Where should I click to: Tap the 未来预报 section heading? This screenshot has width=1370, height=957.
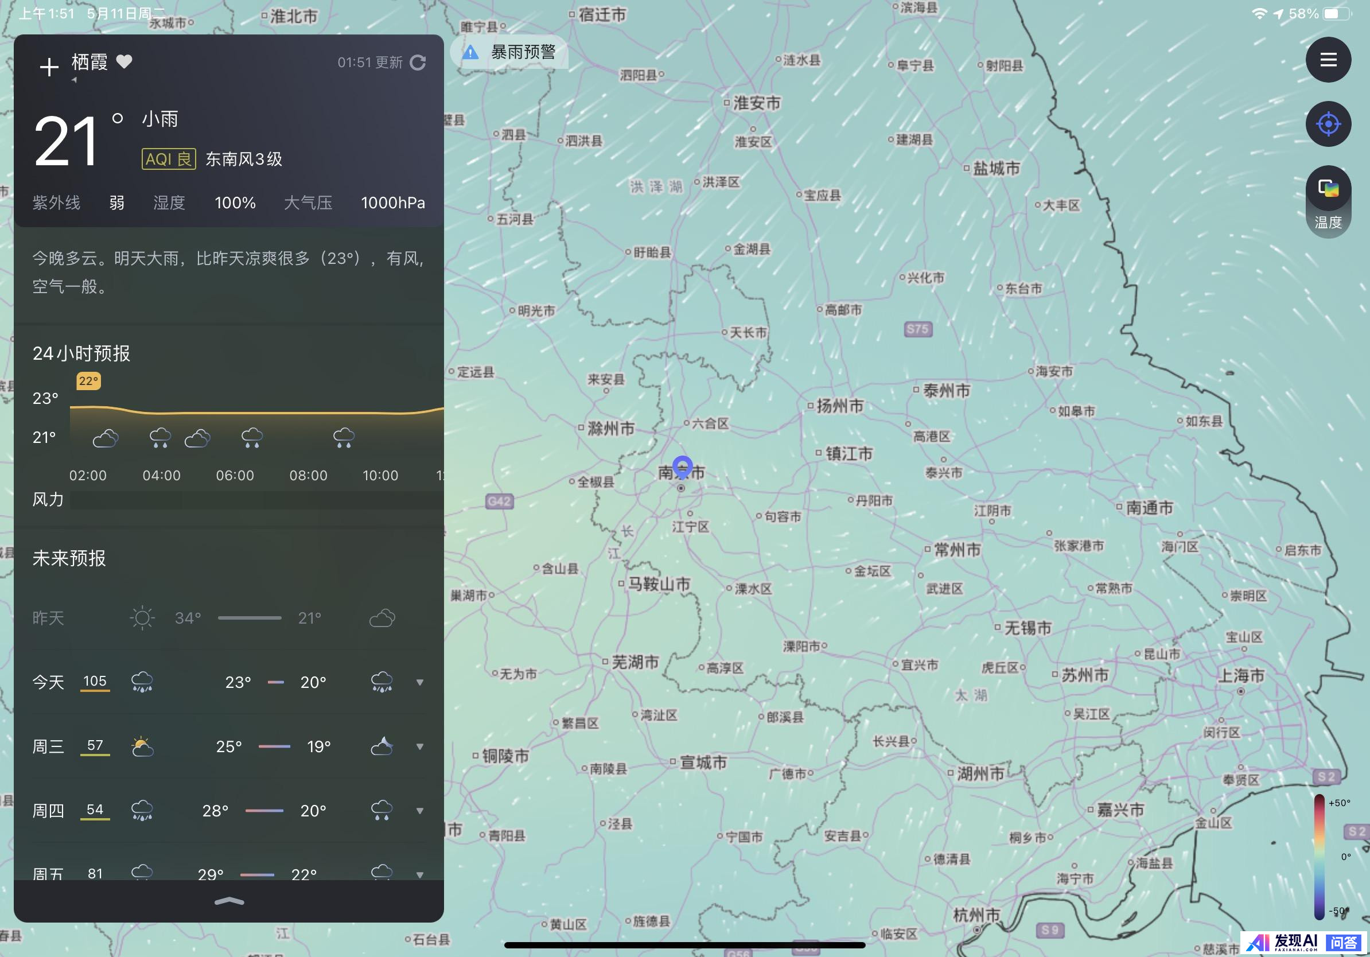coord(69,558)
